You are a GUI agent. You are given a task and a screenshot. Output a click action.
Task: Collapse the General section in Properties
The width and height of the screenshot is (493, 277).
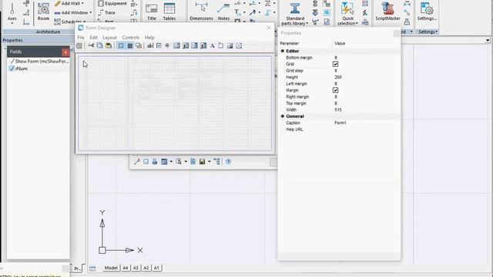click(283, 116)
